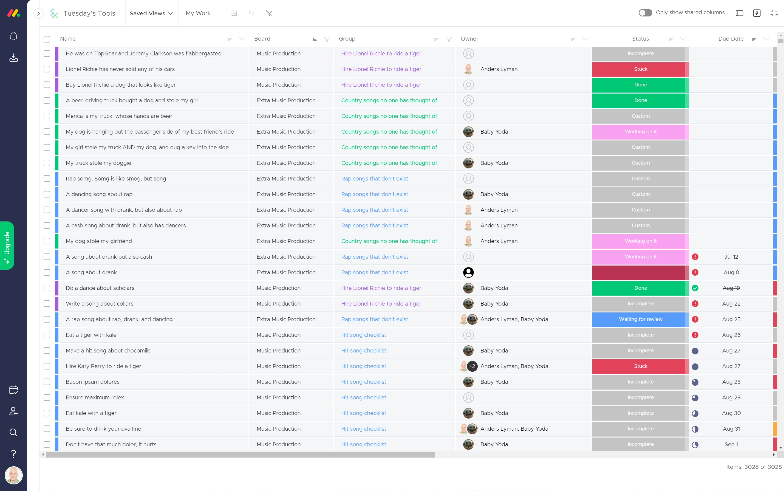Click empty owner icon for Eat a tiger with kale
Screen dimensions: 784x491
point(468,335)
